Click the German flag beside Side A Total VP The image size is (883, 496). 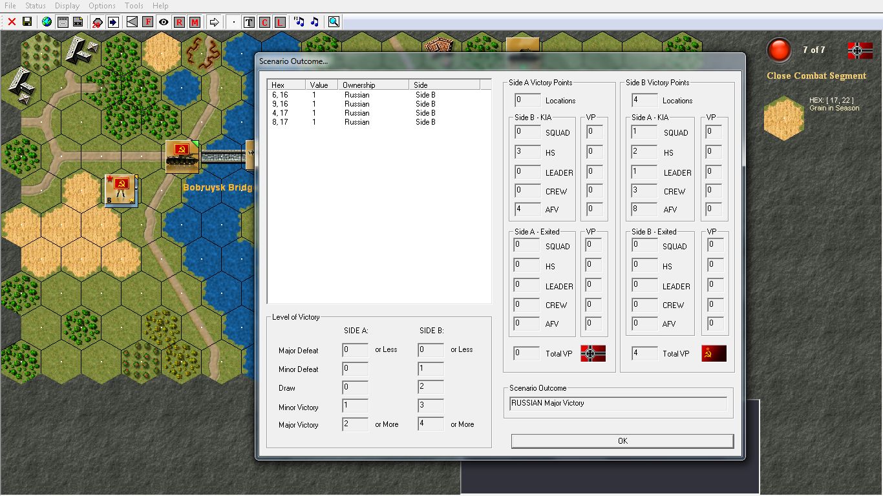[x=593, y=353]
